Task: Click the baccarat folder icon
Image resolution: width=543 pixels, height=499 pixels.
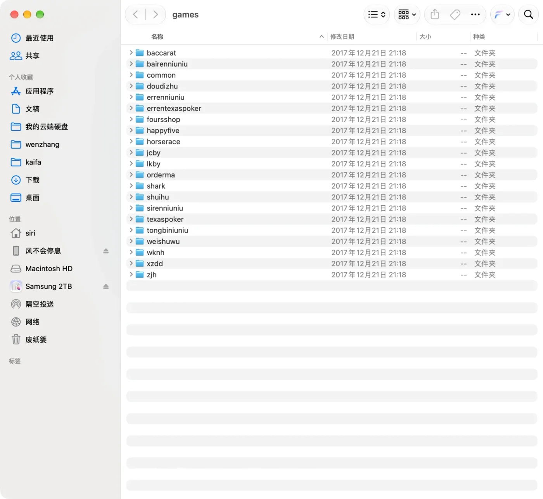Action: 140,53
